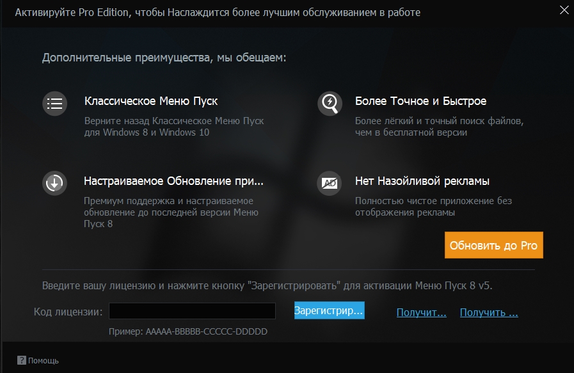Click the no-ads AD icon

pyautogui.click(x=329, y=183)
